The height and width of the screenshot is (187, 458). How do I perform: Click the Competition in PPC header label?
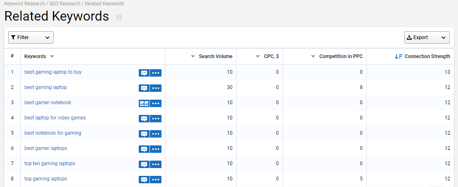341,56
